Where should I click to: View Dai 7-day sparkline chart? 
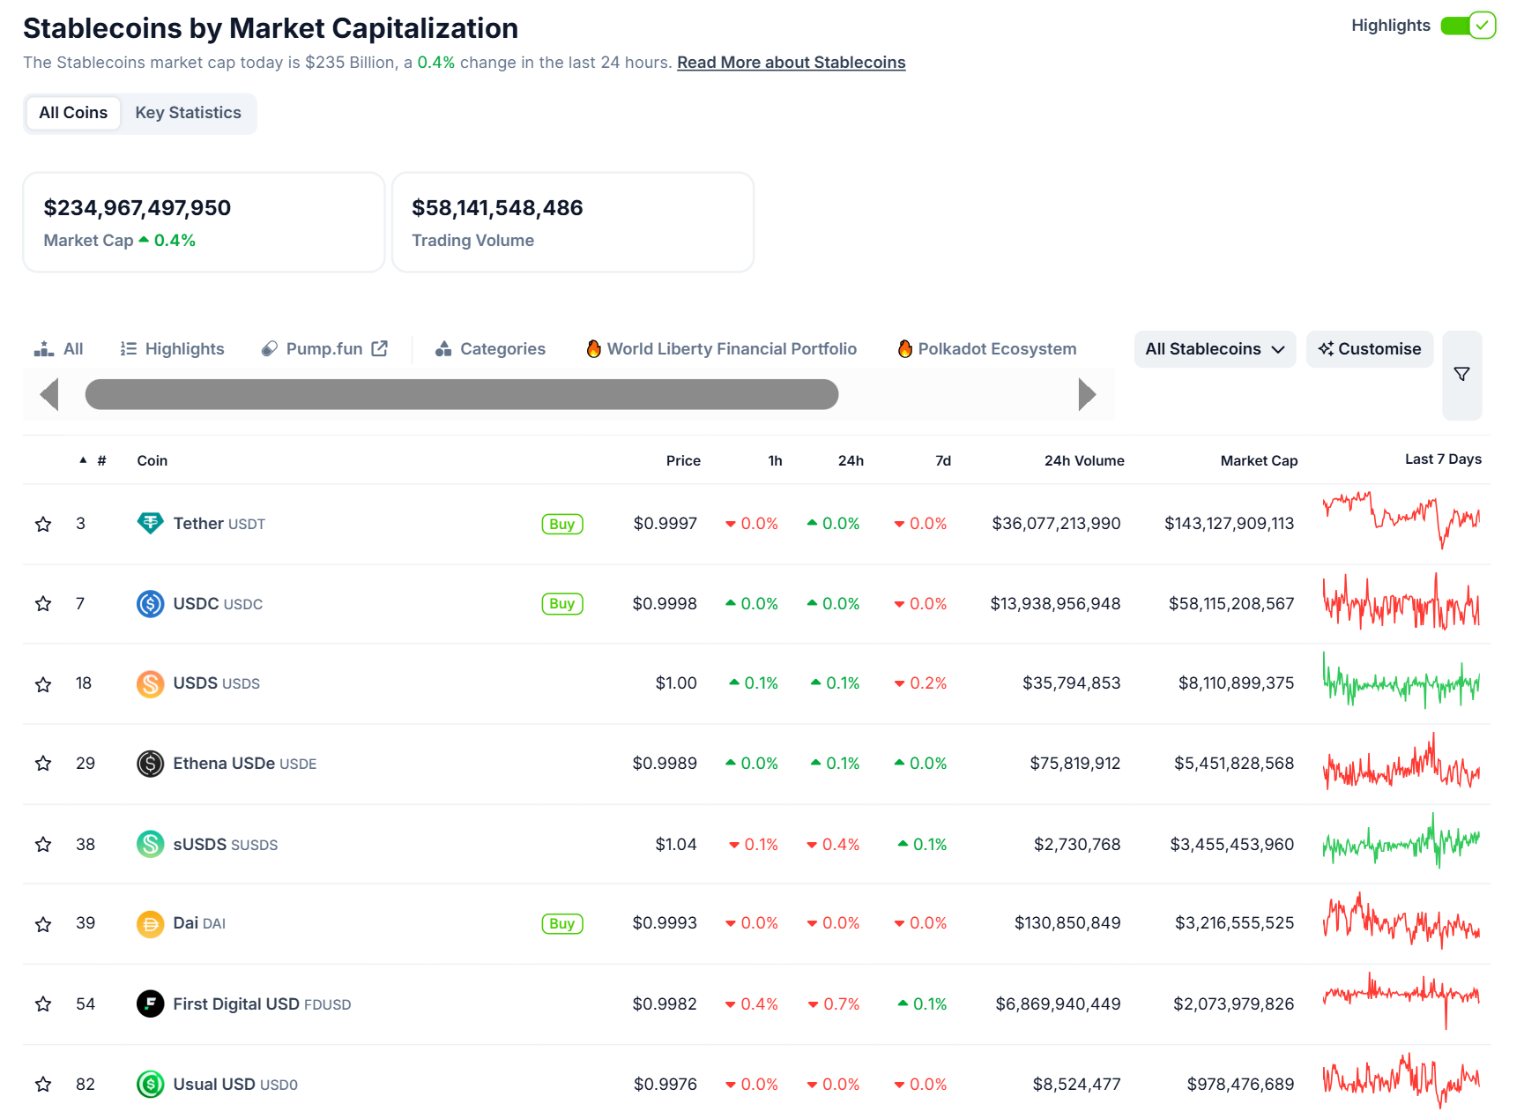pos(1401,921)
